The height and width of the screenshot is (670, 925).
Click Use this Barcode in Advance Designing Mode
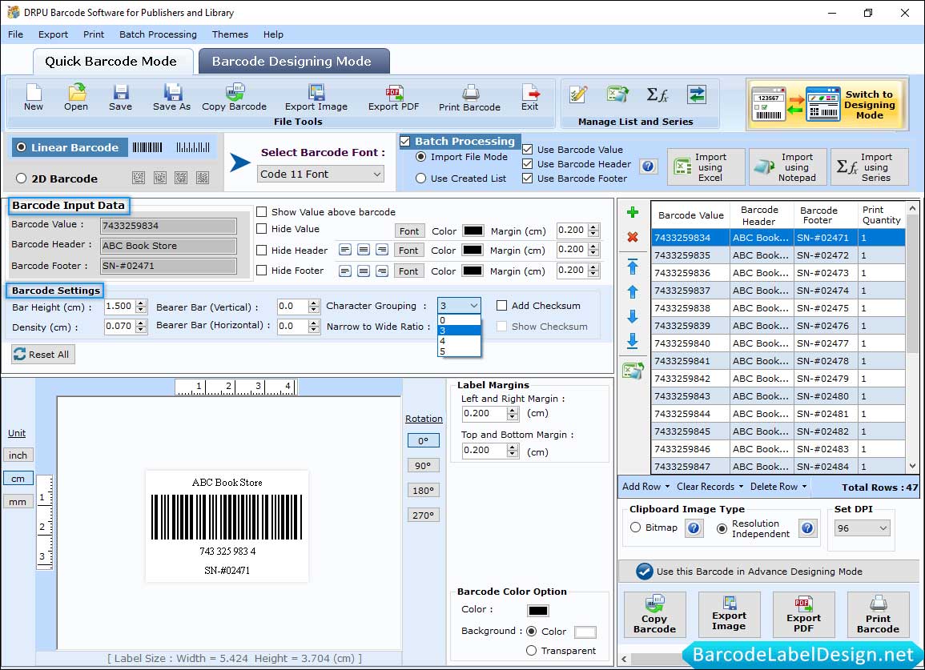pyautogui.click(x=768, y=572)
